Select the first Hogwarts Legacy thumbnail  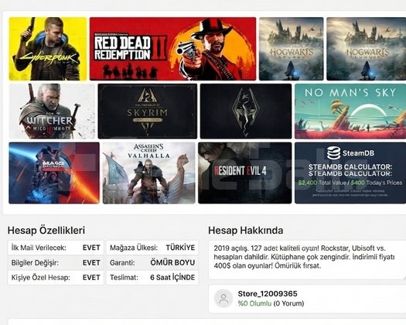292,49
